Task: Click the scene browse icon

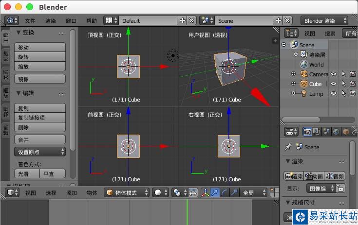Action: 207,21
